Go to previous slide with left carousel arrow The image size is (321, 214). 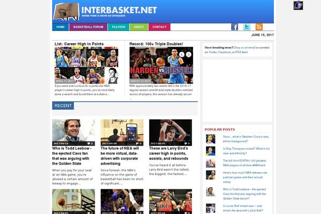[x=181, y=55]
